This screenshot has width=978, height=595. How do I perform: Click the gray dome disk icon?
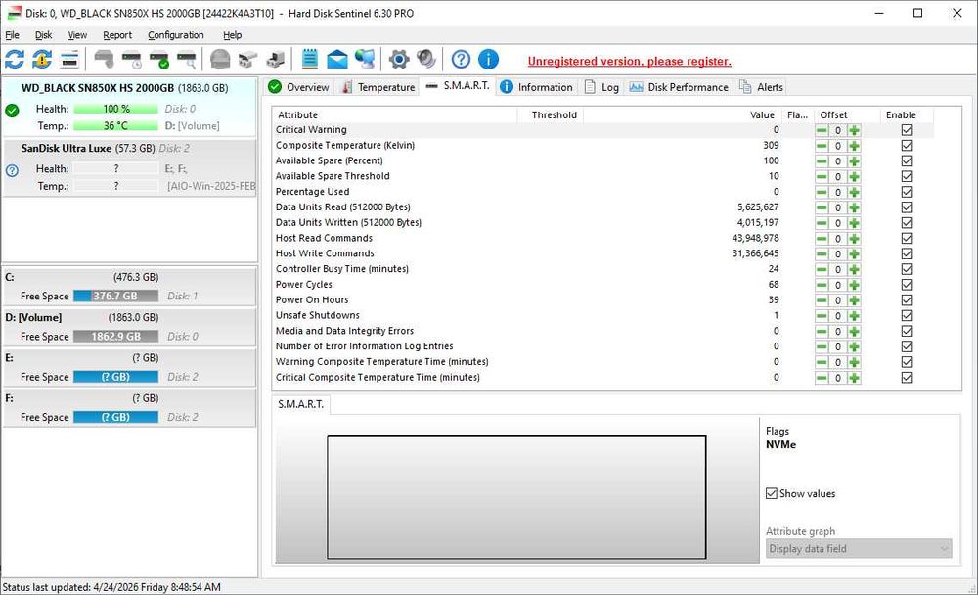pyautogui.click(x=219, y=60)
